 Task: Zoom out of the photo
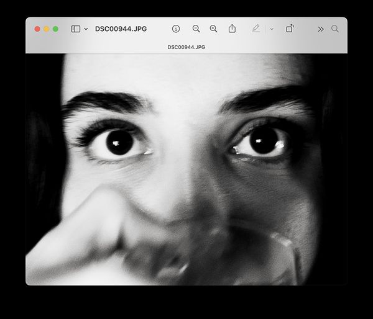coord(196,29)
